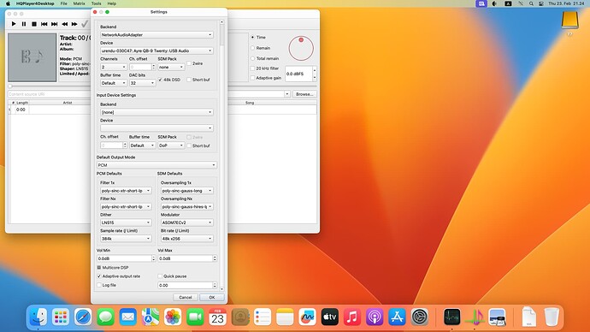Enable the Log file checkbox
This screenshot has width=590, height=332.
(x=99, y=285)
